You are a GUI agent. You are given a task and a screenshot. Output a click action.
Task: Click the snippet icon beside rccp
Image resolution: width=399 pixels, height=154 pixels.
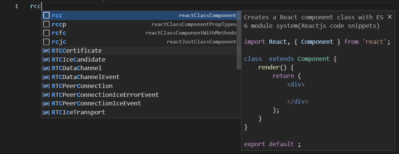click(x=46, y=24)
